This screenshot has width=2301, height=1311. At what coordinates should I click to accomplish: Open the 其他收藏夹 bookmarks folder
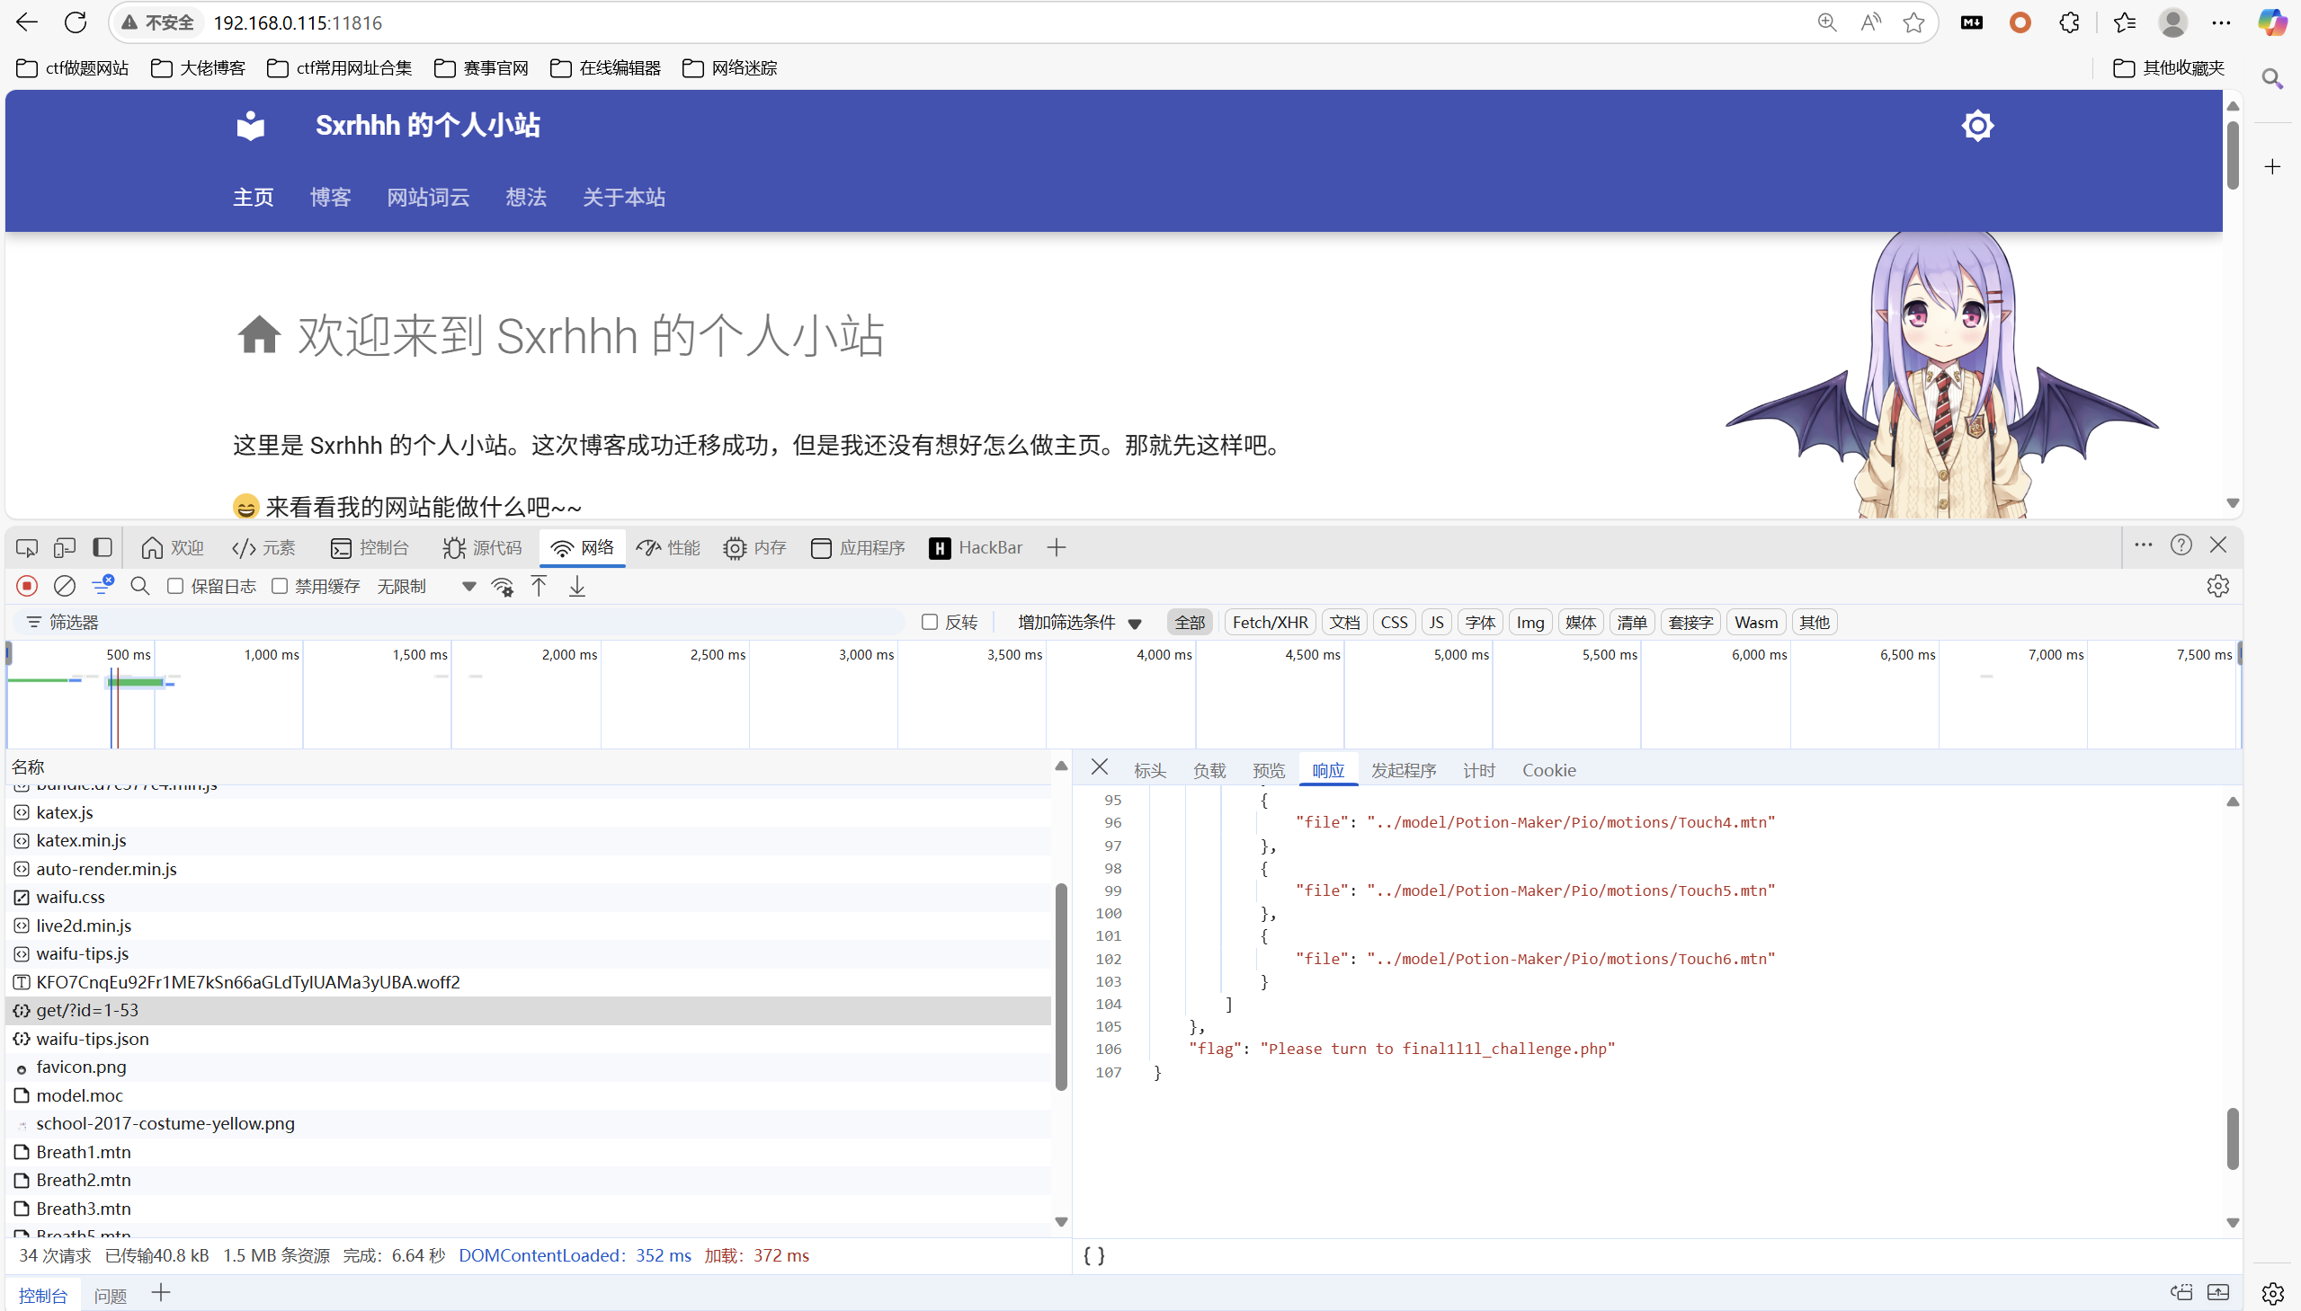2170,67
